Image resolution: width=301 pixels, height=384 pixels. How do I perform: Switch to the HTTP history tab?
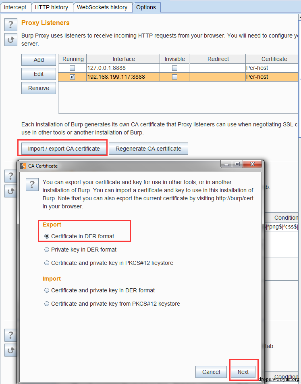[x=52, y=7]
